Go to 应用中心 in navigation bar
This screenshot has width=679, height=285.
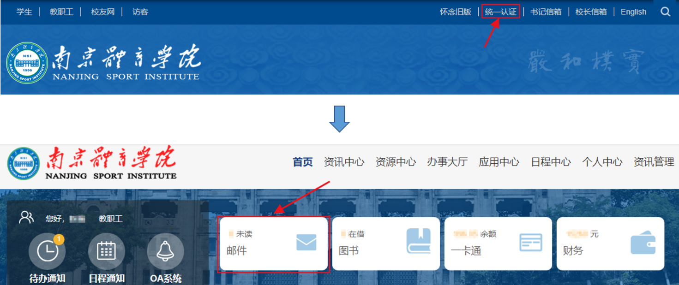click(499, 162)
